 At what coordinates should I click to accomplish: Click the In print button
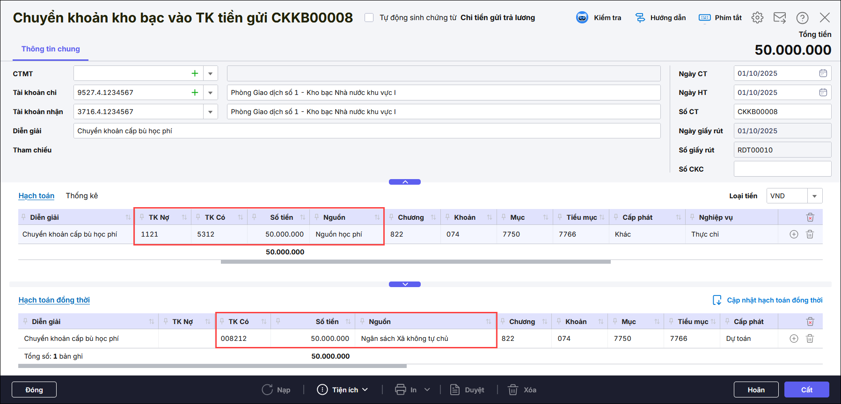click(x=406, y=390)
